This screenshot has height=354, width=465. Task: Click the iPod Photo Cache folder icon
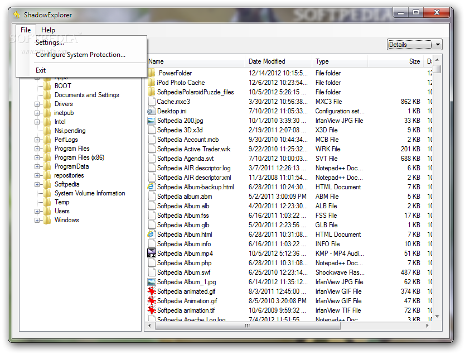click(152, 82)
